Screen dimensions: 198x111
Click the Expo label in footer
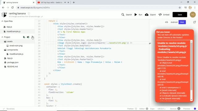point(152,109)
